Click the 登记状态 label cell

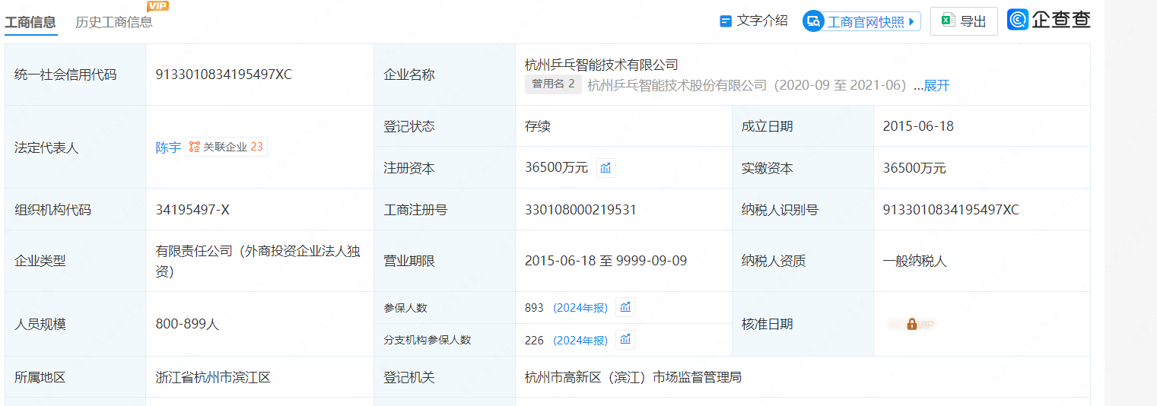click(x=444, y=126)
